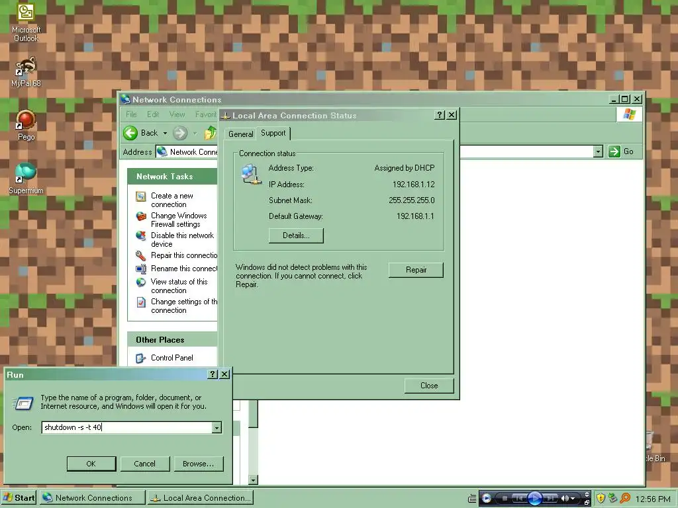Open the Pego desktop shortcut
The width and height of the screenshot is (678, 508).
click(26, 125)
